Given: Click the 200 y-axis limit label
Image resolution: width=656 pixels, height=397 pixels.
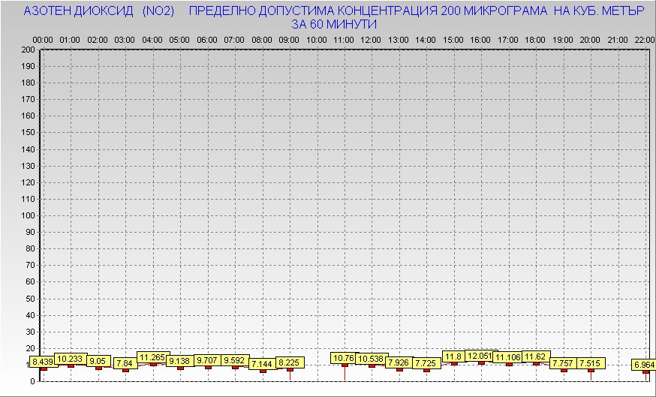Looking at the screenshot, I should click(x=28, y=50).
